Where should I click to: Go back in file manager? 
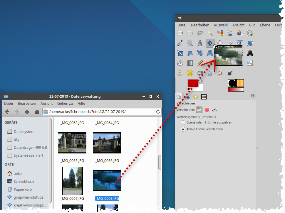pos(7,112)
